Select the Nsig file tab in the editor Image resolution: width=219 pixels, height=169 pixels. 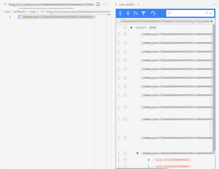point(13,4)
